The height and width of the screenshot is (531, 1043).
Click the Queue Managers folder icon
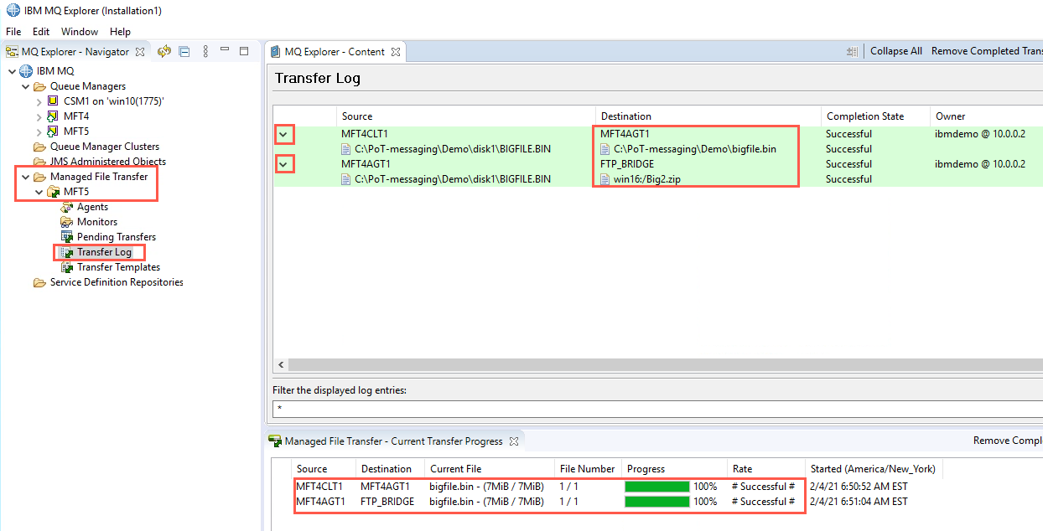pos(39,86)
